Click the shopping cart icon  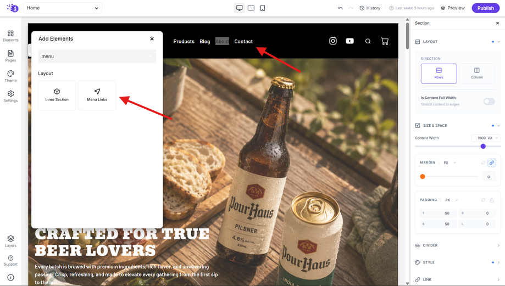pyautogui.click(x=385, y=41)
